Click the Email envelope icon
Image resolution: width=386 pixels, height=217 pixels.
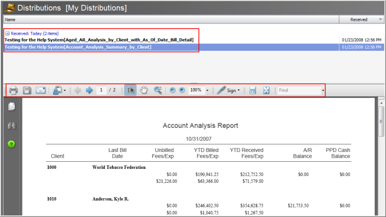(x=41, y=91)
